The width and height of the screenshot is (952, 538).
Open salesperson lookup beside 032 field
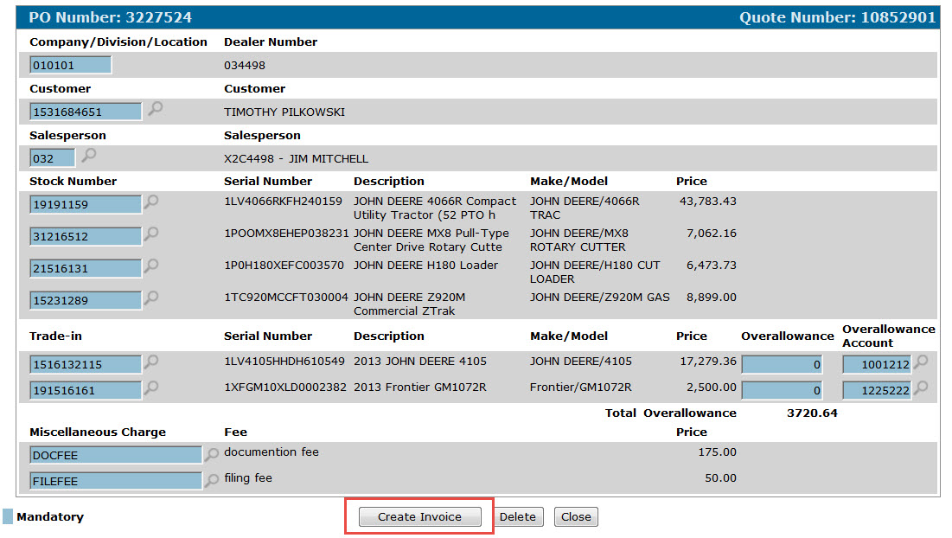(x=89, y=156)
